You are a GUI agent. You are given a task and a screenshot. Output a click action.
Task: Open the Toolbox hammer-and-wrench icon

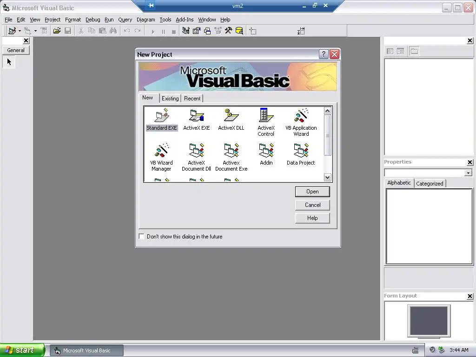tap(229, 31)
